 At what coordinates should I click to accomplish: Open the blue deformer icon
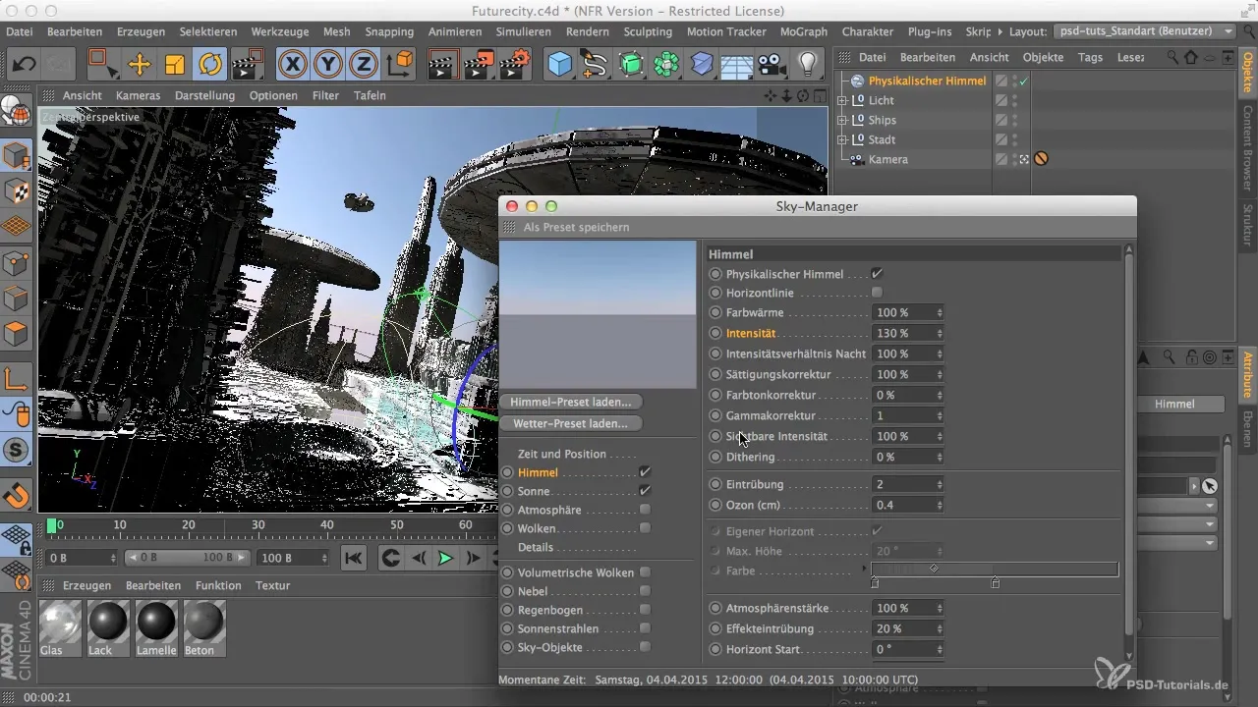(x=702, y=66)
